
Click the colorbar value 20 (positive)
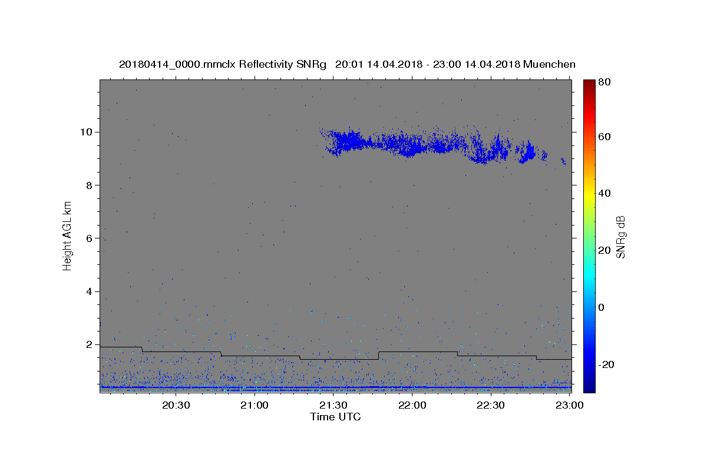(606, 250)
